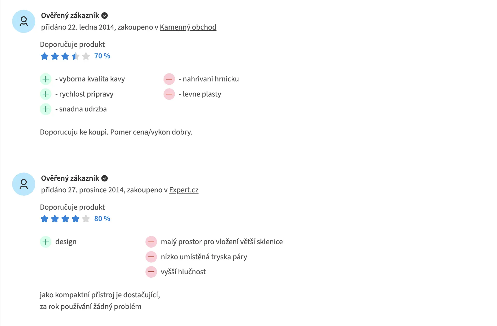Open the 'Kamenný obchod' shop link

tap(188, 27)
